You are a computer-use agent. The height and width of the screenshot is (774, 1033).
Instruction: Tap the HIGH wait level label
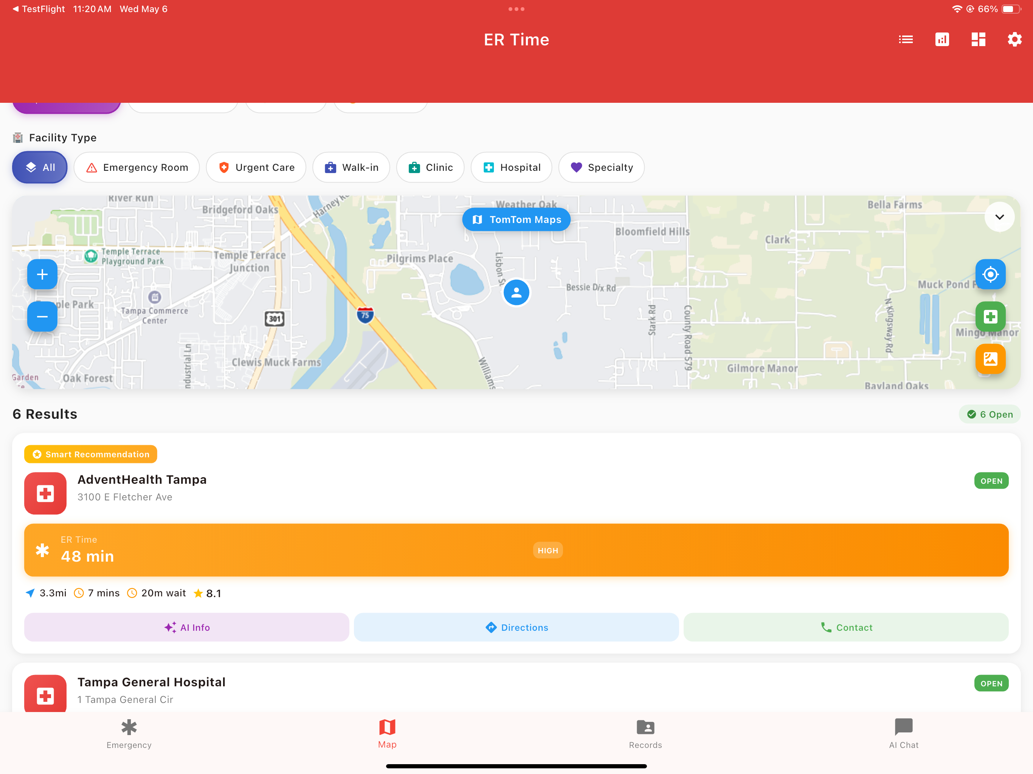(548, 551)
